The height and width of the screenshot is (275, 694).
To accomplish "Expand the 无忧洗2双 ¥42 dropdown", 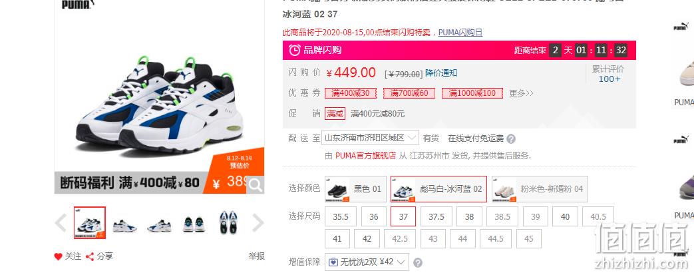I will [x=367, y=262].
